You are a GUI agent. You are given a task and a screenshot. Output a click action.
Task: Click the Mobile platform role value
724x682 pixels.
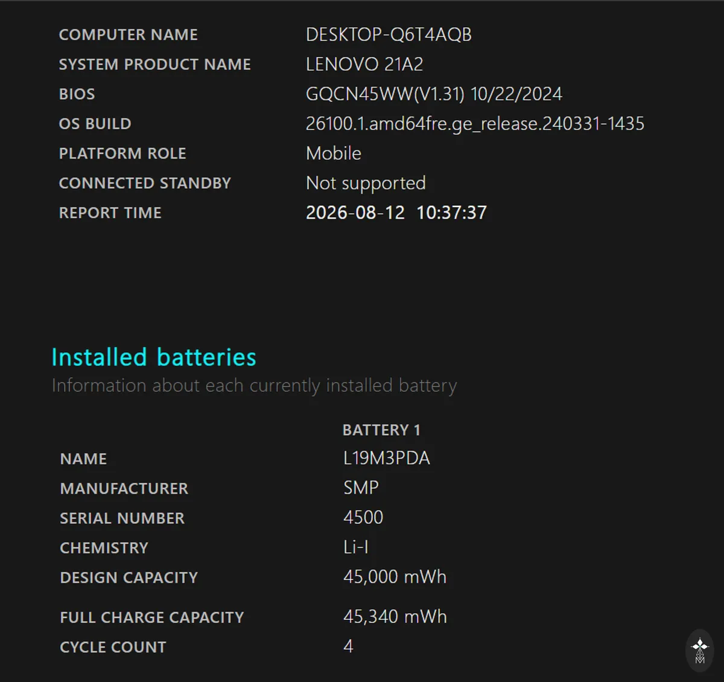pos(334,153)
